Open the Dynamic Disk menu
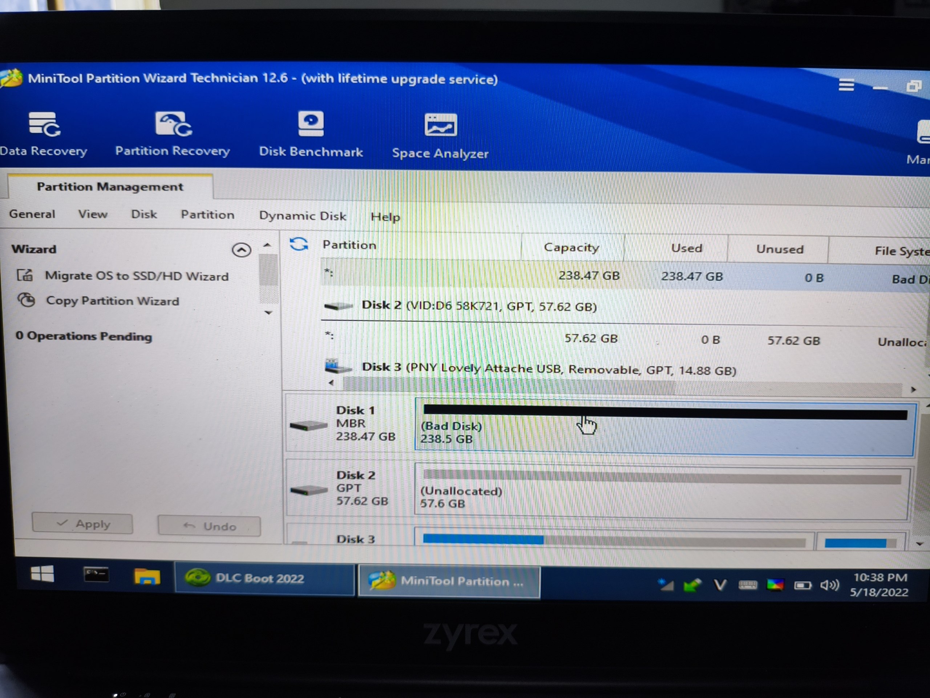 pos(303,216)
